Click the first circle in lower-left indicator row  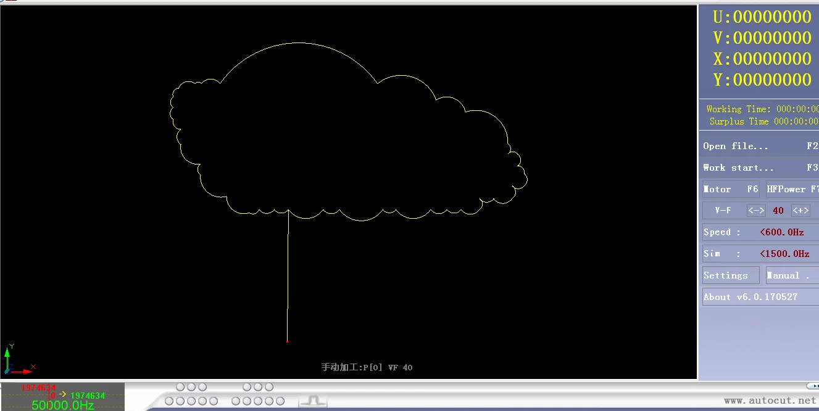[x=169, y=401]
